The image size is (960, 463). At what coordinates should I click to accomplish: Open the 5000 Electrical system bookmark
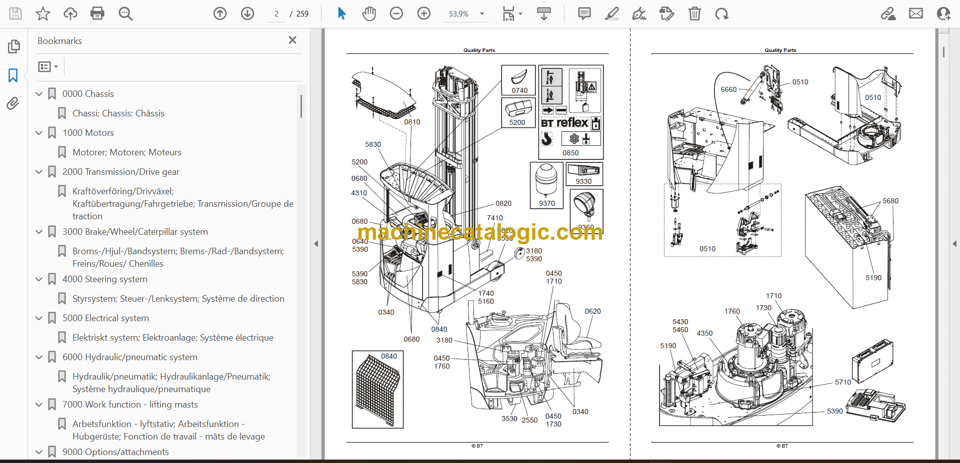click(105, 318)
